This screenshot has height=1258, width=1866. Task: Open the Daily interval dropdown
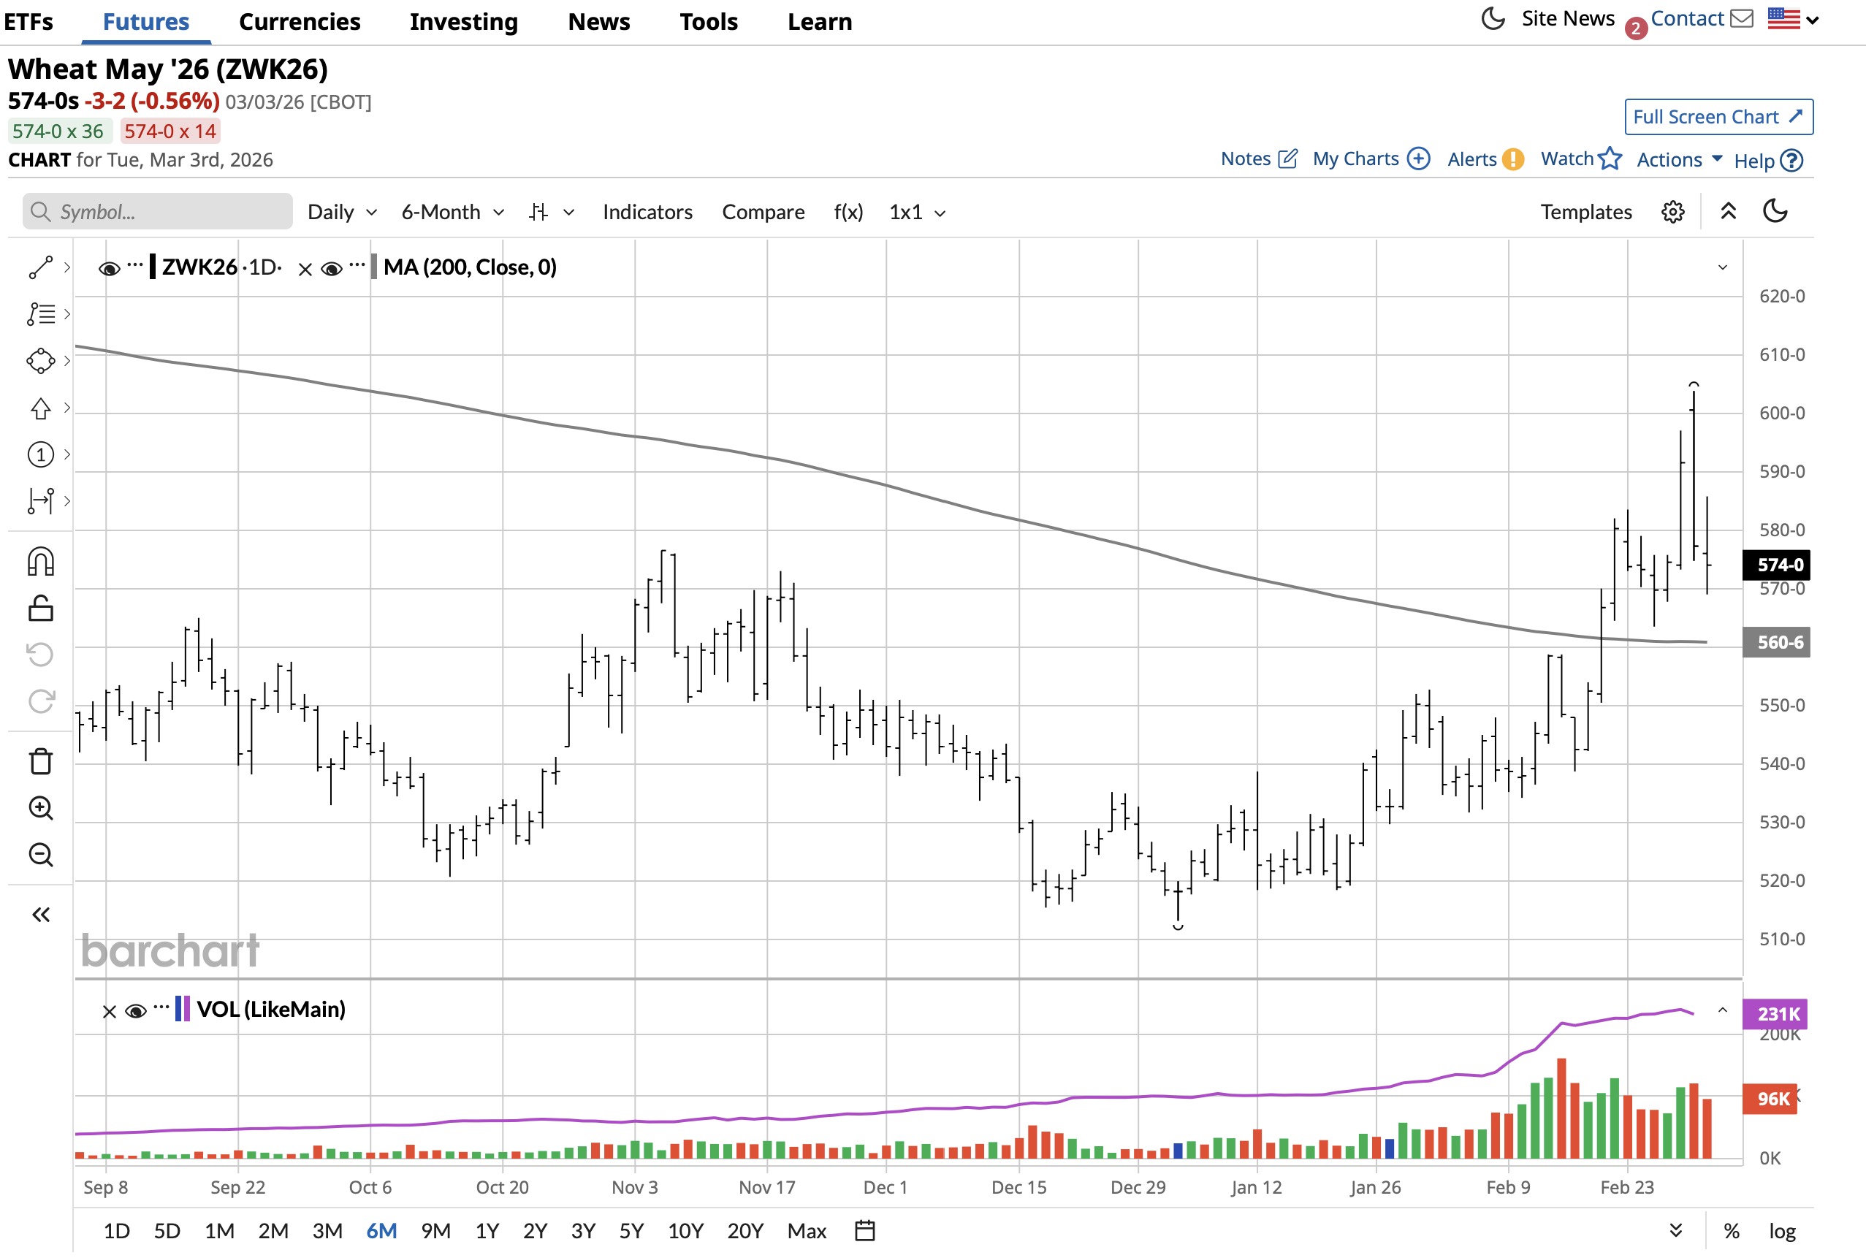[342, 212]
